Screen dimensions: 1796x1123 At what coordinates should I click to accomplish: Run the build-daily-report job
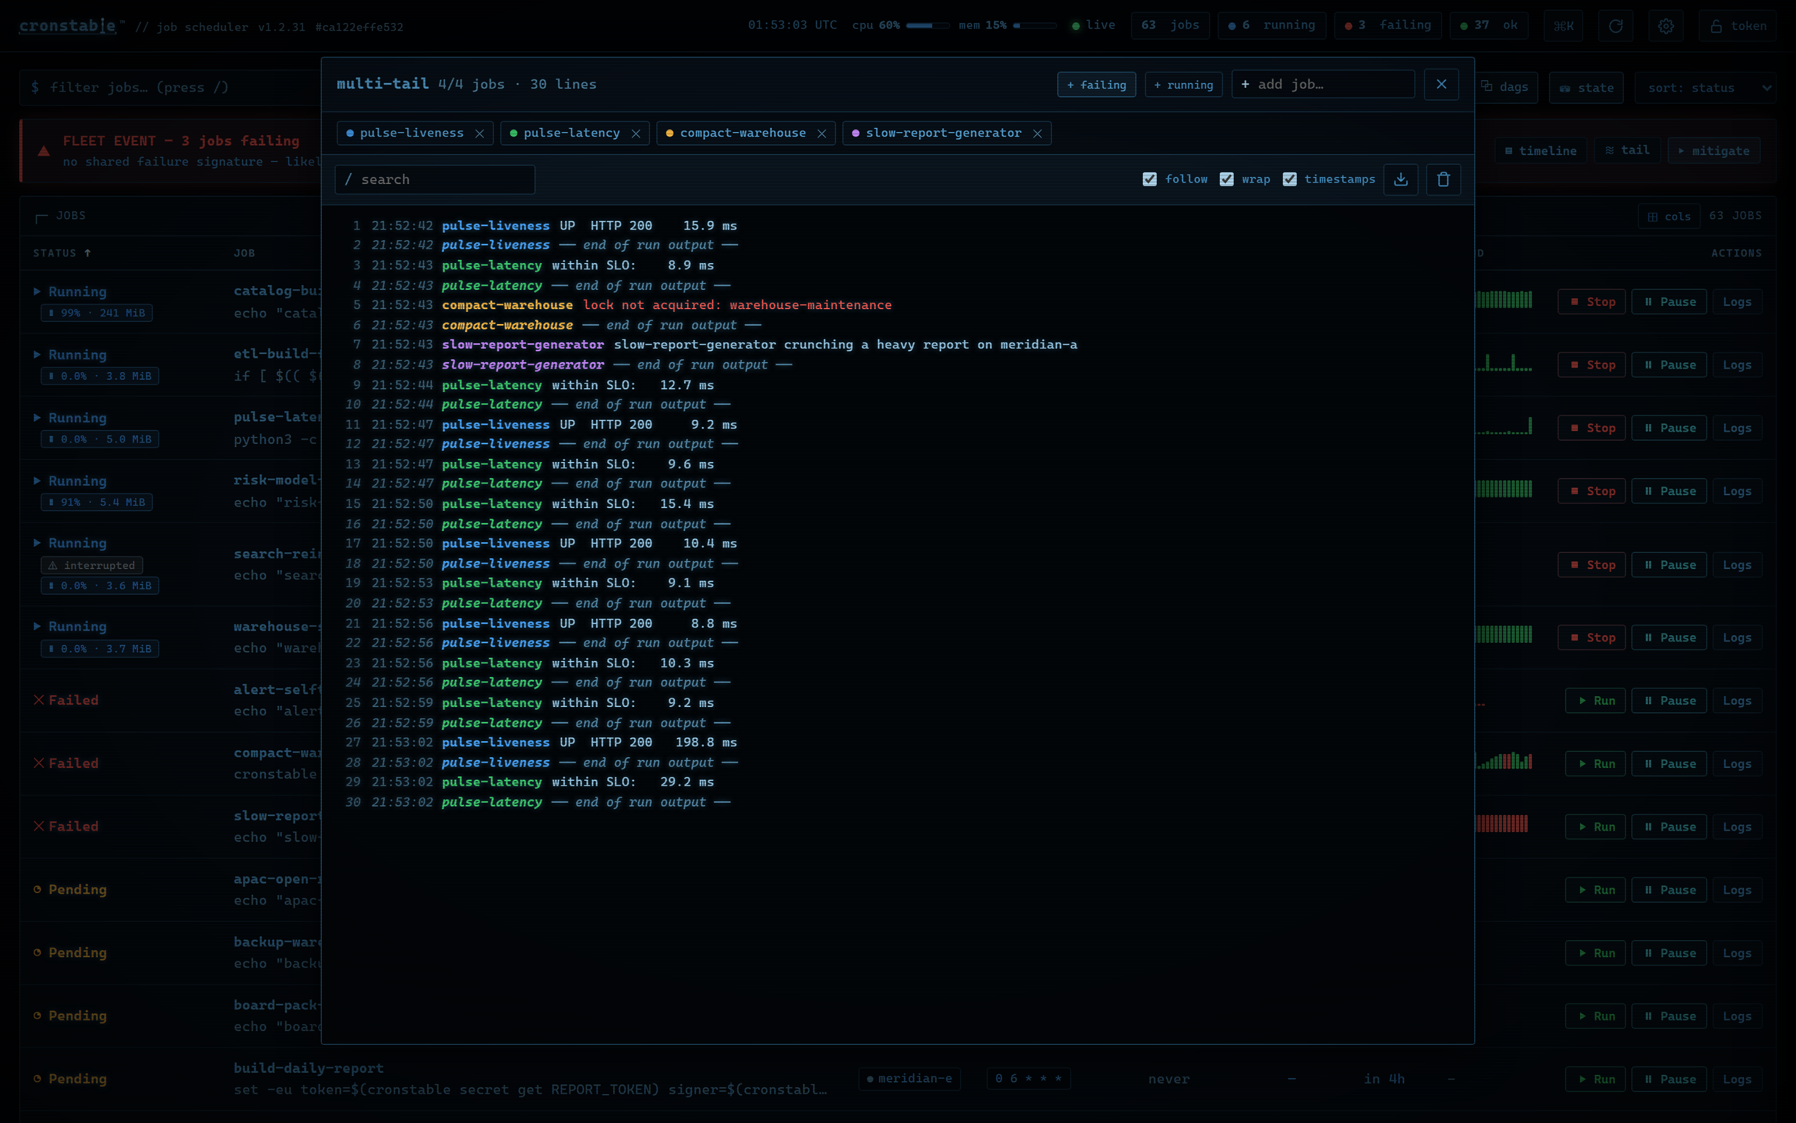click(x=1596, y=1079)
